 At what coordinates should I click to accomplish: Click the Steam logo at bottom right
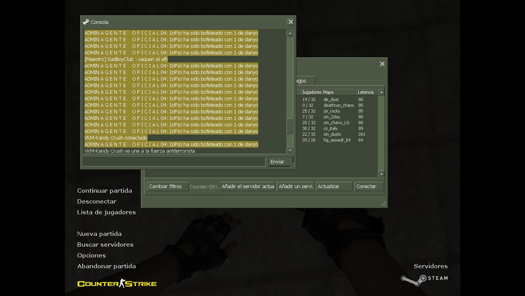pyautogui.click(x=424, y=280)
